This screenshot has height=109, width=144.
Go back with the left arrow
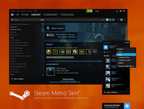(12, 15)
